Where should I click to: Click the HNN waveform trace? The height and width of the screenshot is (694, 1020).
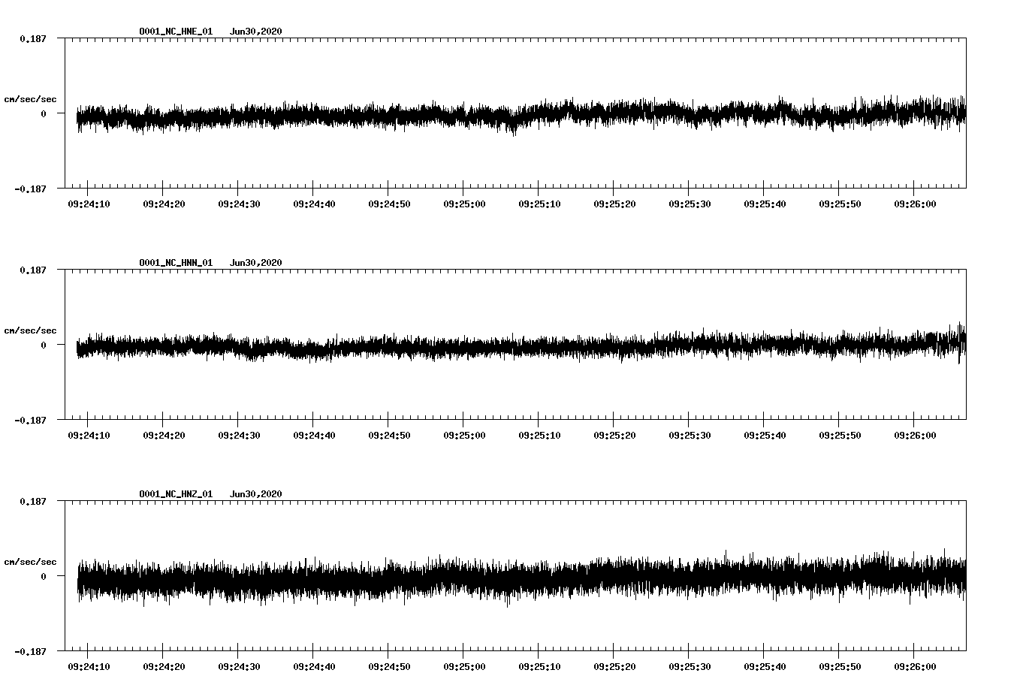click(x=521, y=345)
